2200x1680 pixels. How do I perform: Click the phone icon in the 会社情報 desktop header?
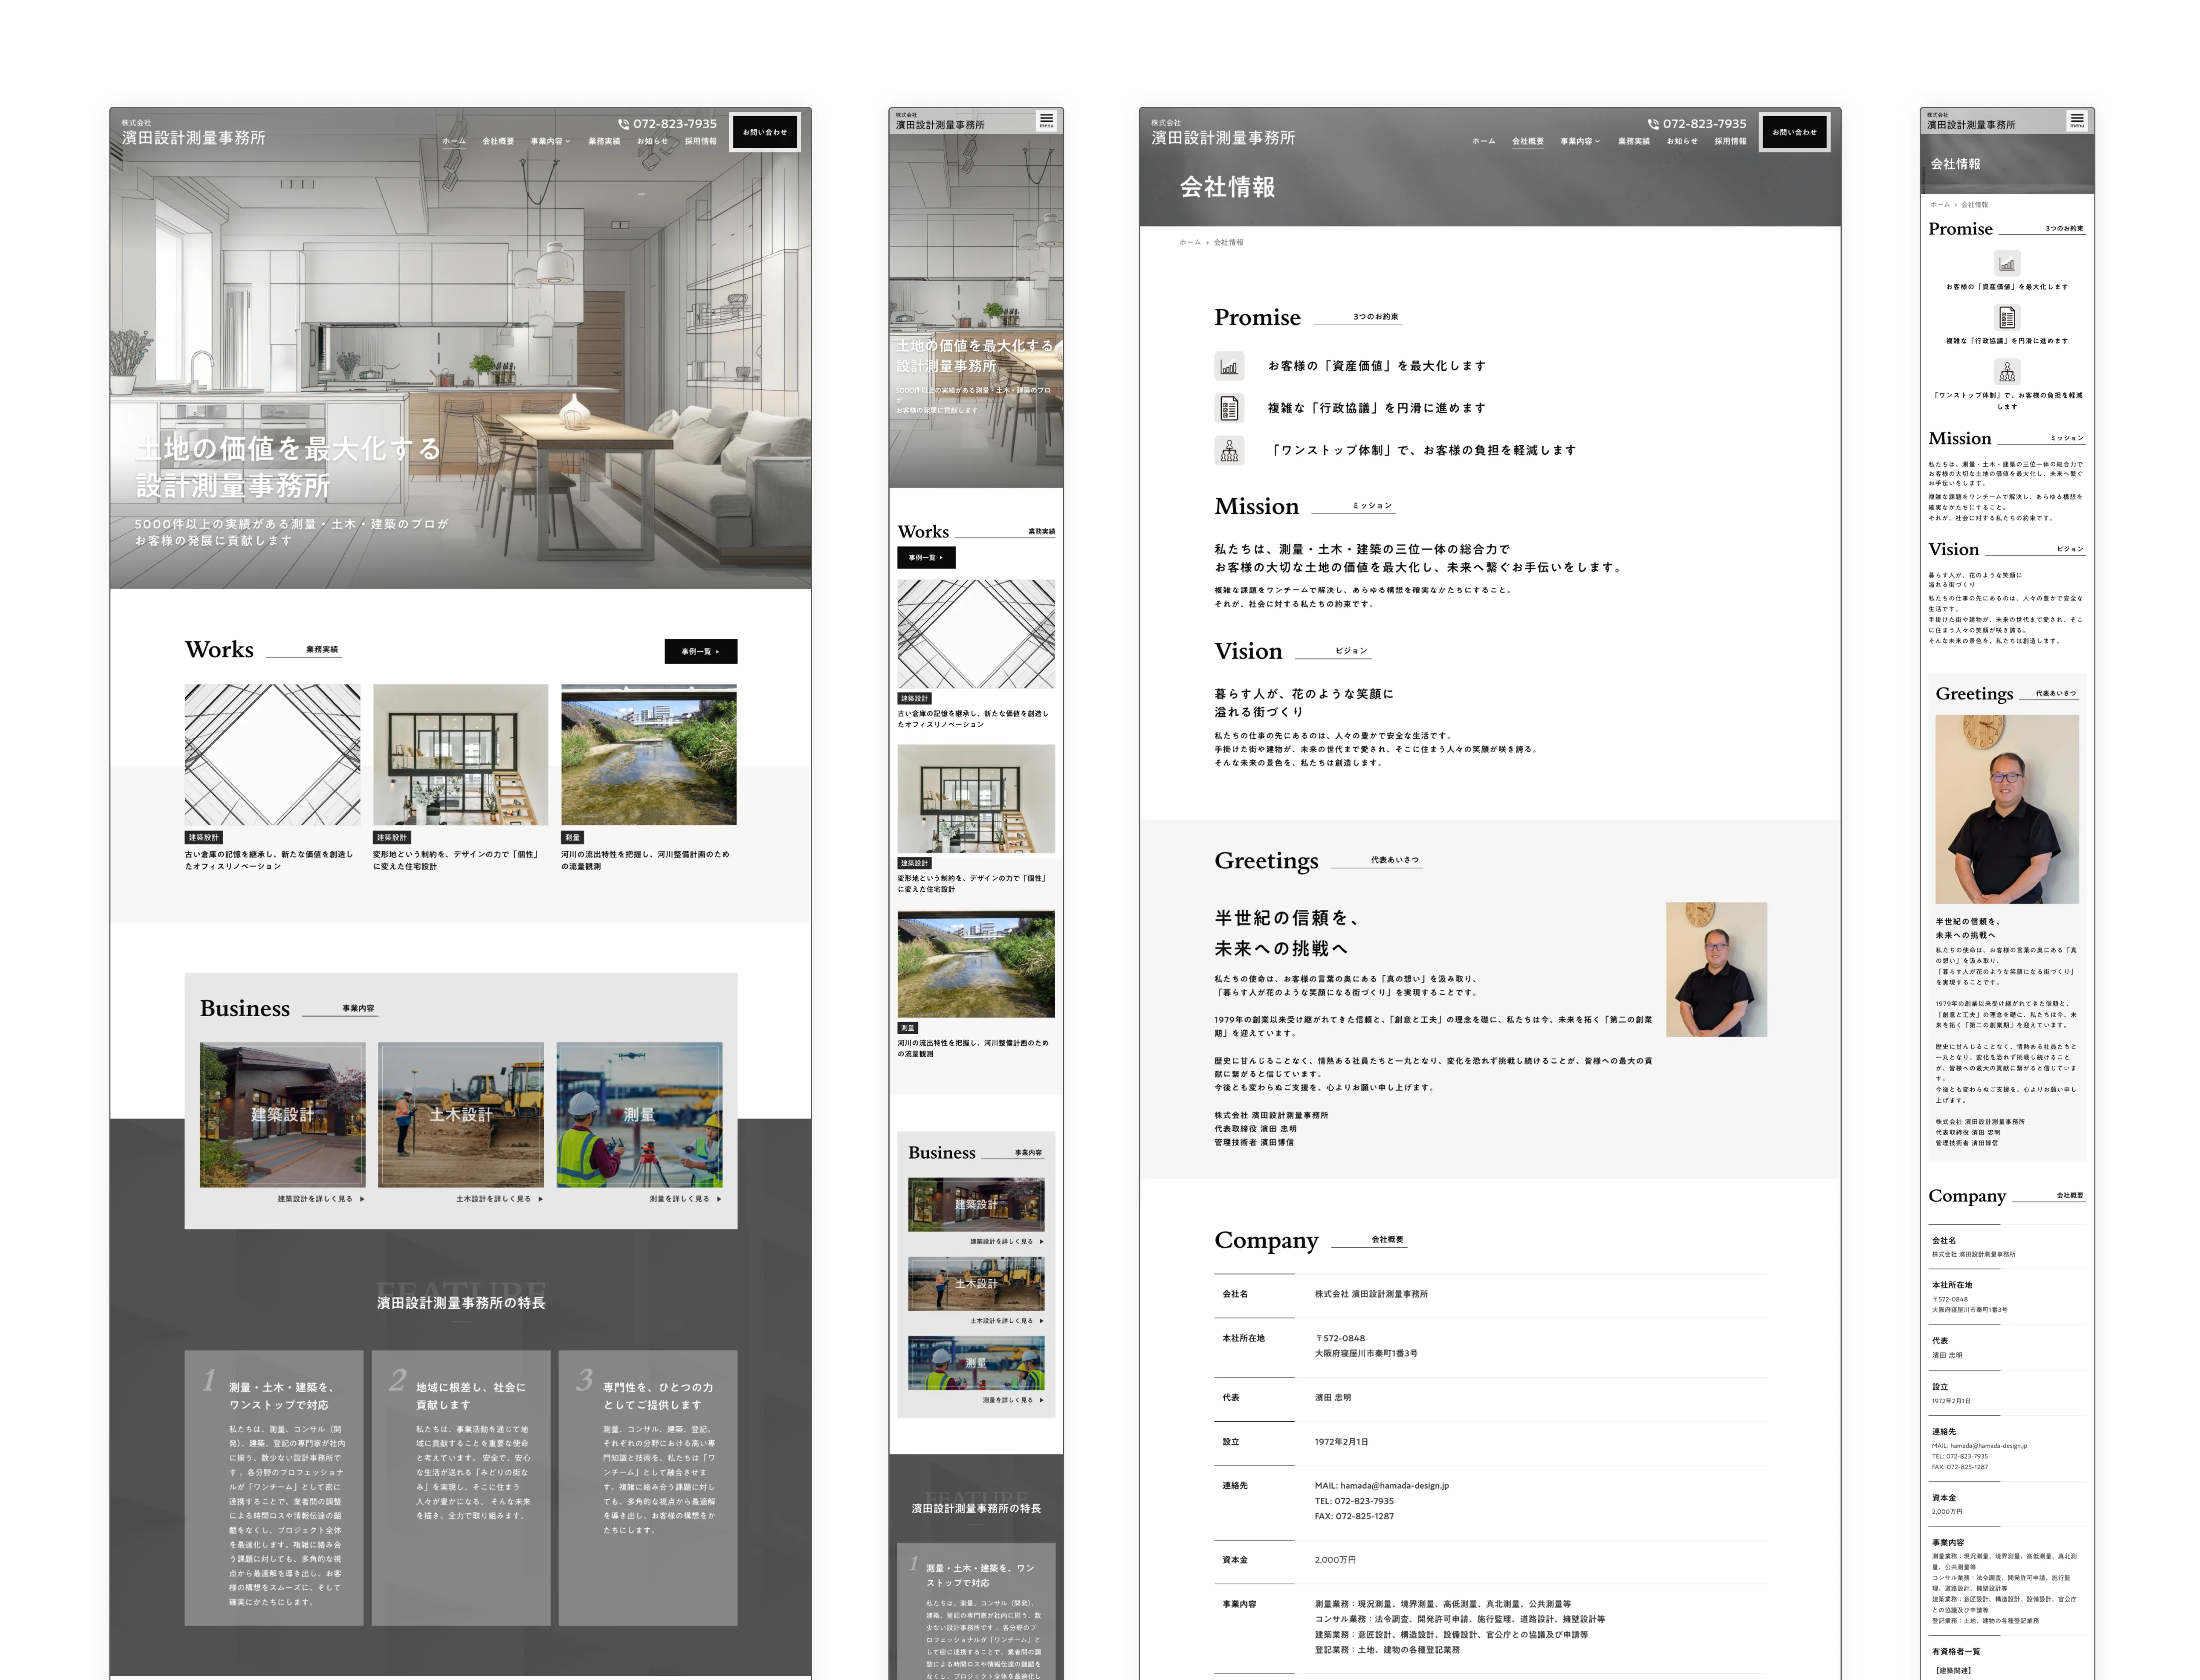coord(1653,124)
